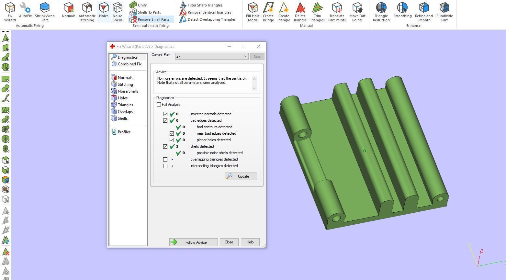Toggle shells detected checkbox
The width and height of the screenshot is (506, 280).
tap(165, 146)
